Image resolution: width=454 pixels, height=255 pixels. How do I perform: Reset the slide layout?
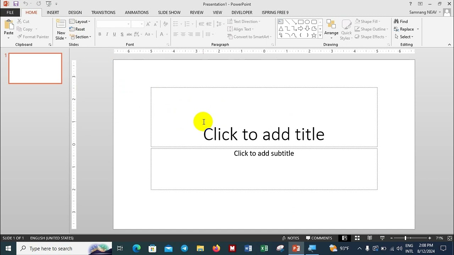tap(77, 29)
